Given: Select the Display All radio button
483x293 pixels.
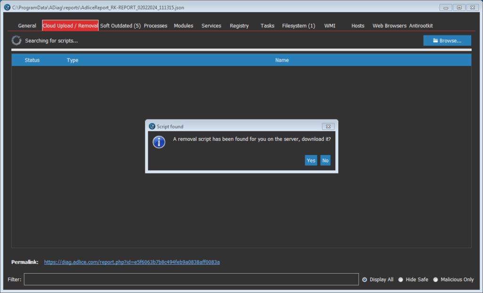Looking at the screenshot, I should point(365,279).
